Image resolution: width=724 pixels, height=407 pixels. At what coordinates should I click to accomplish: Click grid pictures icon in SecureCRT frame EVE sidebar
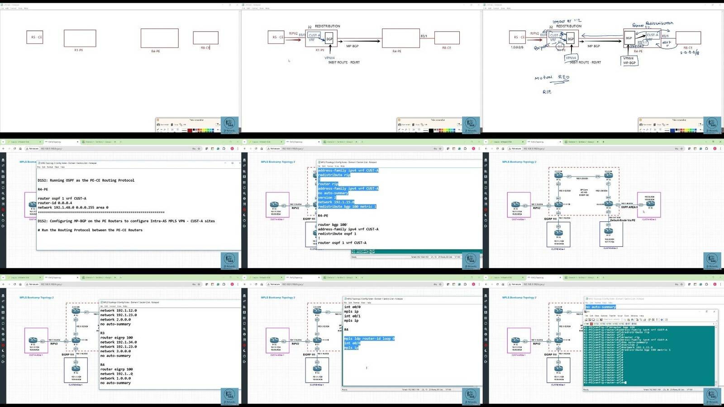point(486,318)
